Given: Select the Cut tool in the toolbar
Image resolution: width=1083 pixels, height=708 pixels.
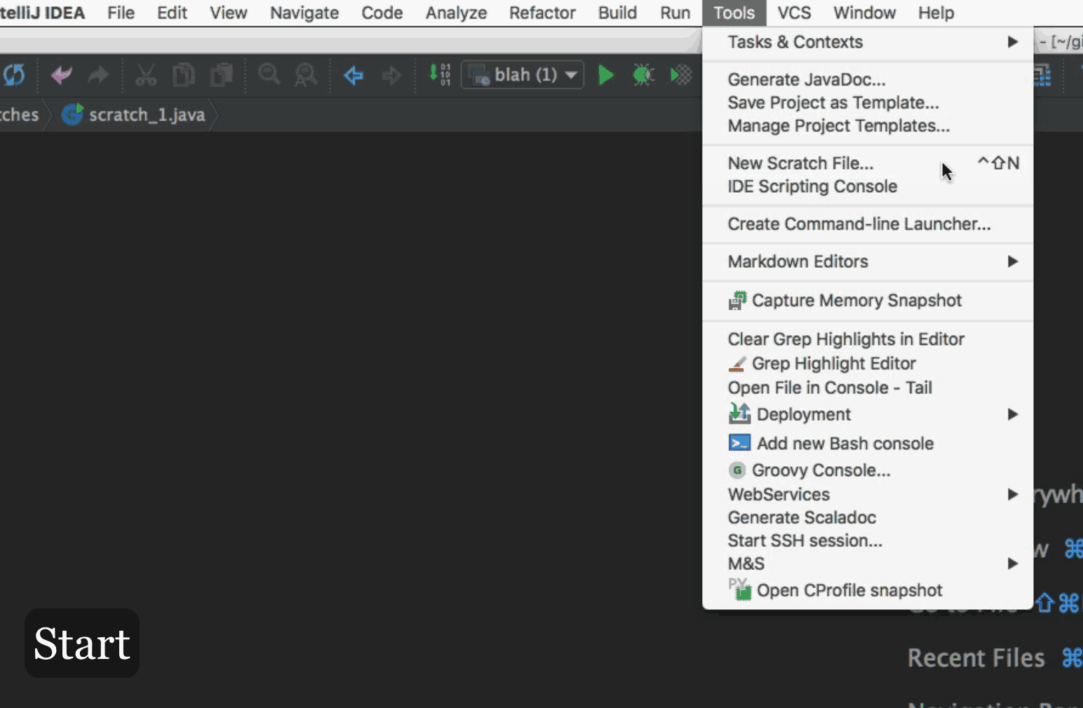Looking at the screenshot, I should click(x=146, y=75).
